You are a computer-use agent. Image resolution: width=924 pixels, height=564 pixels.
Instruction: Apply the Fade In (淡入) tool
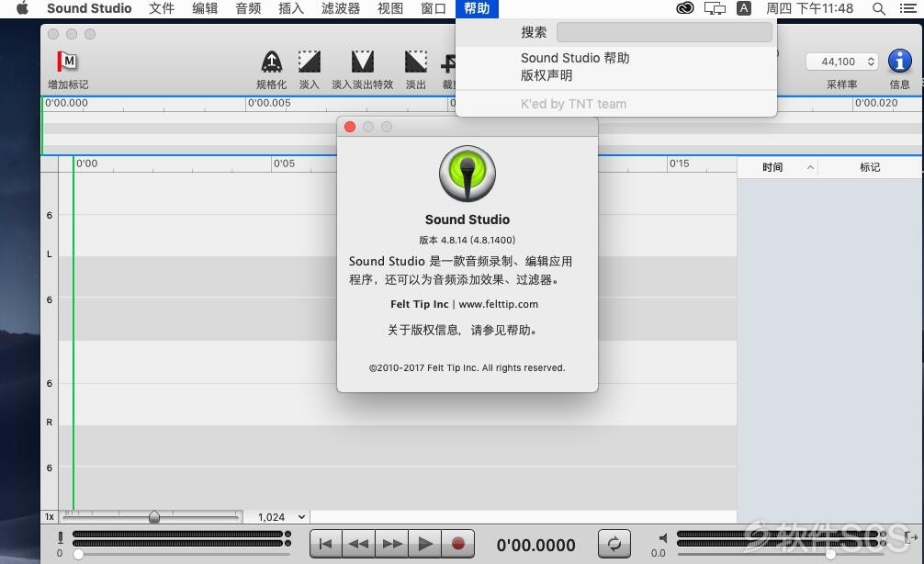point(309,62)
